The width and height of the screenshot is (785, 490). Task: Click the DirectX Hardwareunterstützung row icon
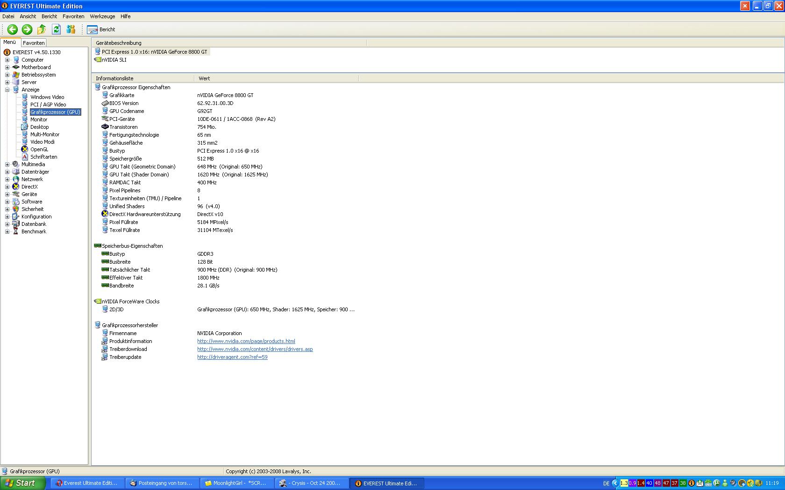pyautogui.click(x=105, y=214)
